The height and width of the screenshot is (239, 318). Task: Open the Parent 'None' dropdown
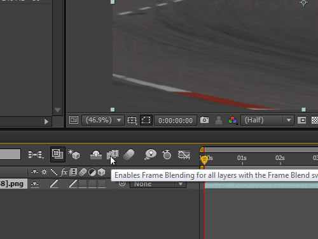point(158,184)
